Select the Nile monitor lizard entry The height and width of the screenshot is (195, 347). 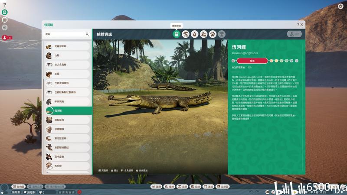point(67,46)
